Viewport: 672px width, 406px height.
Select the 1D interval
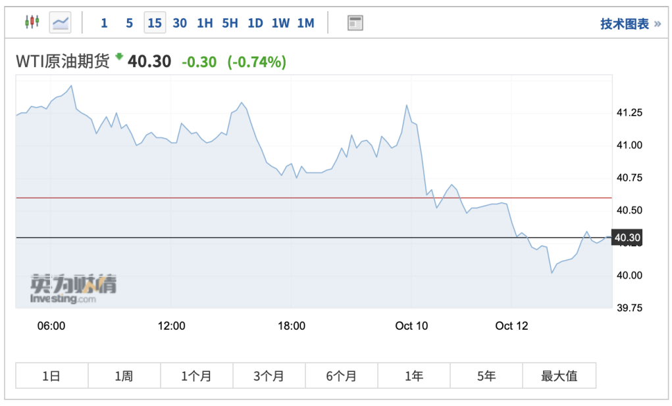pos(255,23)
